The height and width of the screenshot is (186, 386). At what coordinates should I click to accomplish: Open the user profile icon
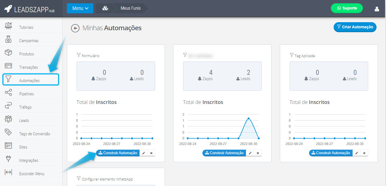377,9
